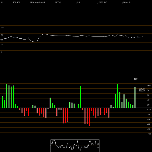
Task: Click the -60 label on the MR axis
Action: pyautogui.click(x=148, y=124)
